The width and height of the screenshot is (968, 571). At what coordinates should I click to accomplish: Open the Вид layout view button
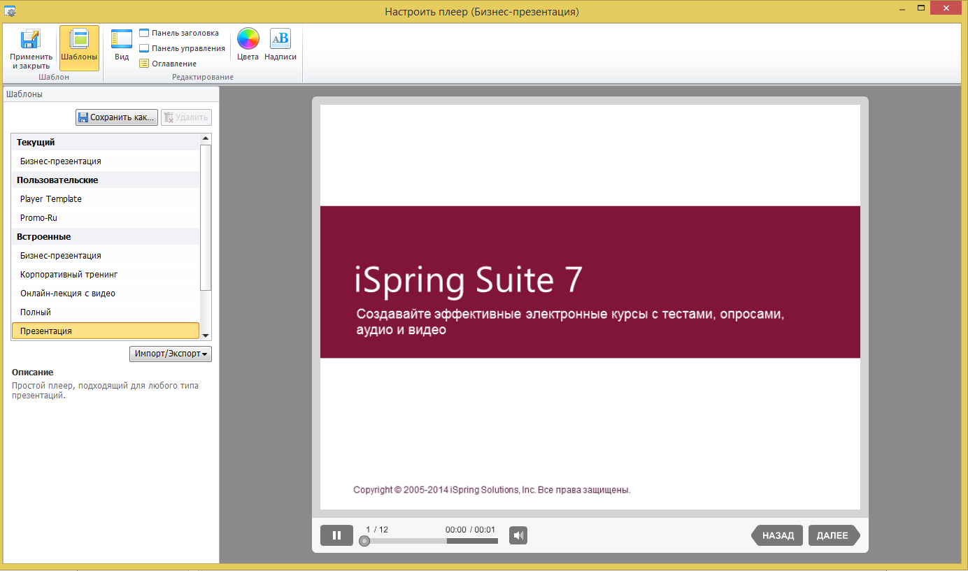122,45
